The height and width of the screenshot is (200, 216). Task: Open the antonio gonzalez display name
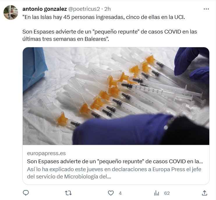coord(45,9)
